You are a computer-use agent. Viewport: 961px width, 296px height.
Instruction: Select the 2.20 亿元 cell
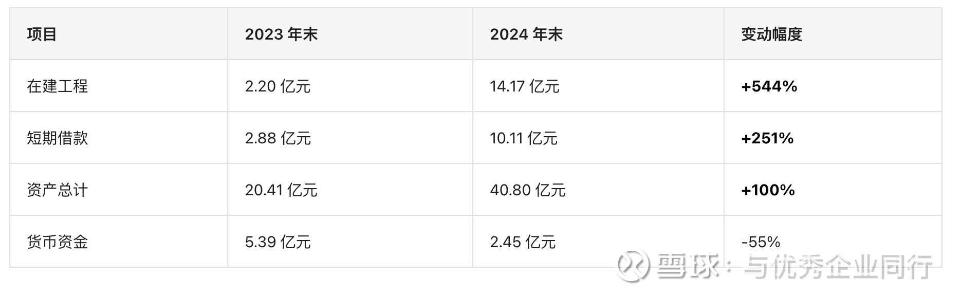tap(278, 86)
